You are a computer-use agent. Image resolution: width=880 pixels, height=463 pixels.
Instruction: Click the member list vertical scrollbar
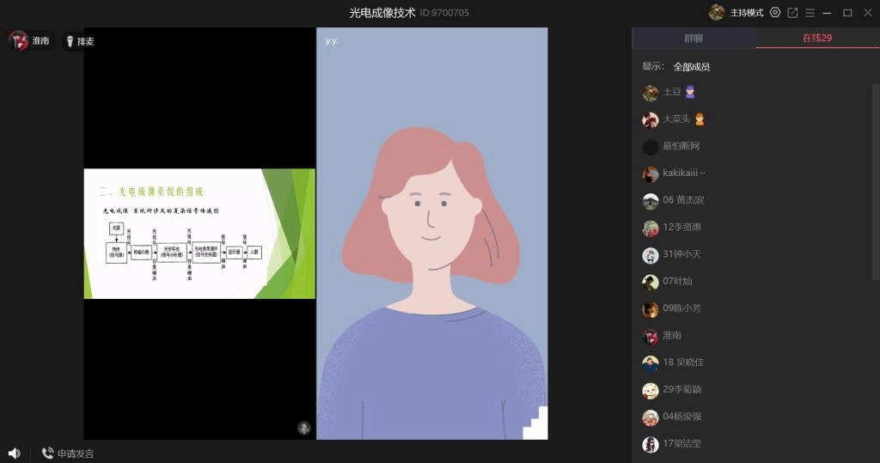(875, 180)
